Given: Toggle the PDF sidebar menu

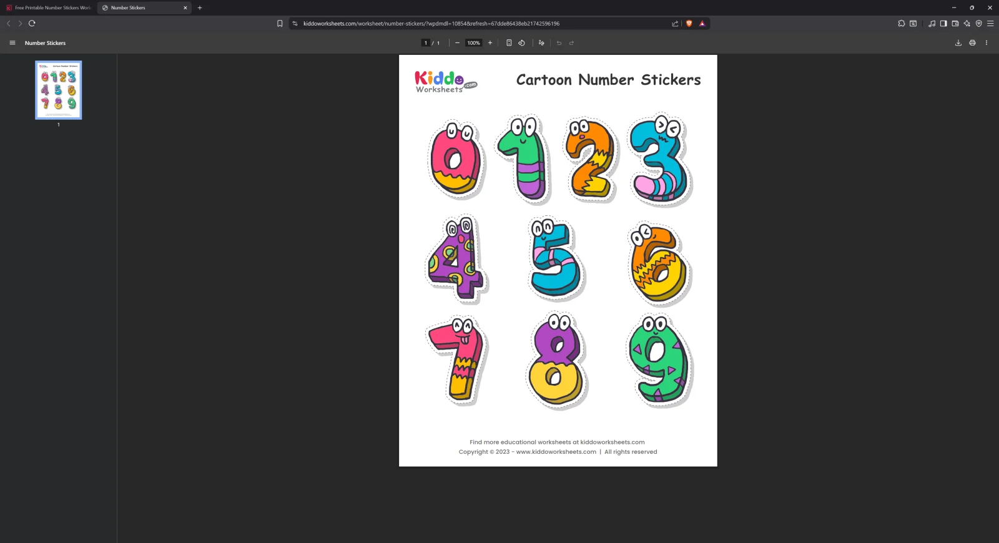Looking at the screenshot, I should click(12, 43).
